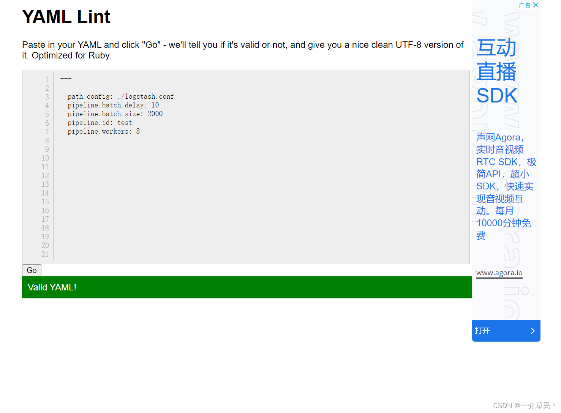
Task: Click the single dash on line 2
Action: click(62, 87)
